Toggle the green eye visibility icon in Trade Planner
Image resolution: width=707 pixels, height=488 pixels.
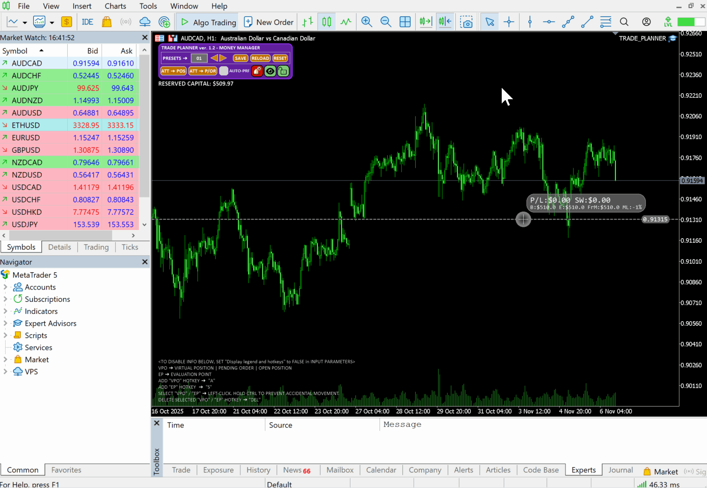270,71
